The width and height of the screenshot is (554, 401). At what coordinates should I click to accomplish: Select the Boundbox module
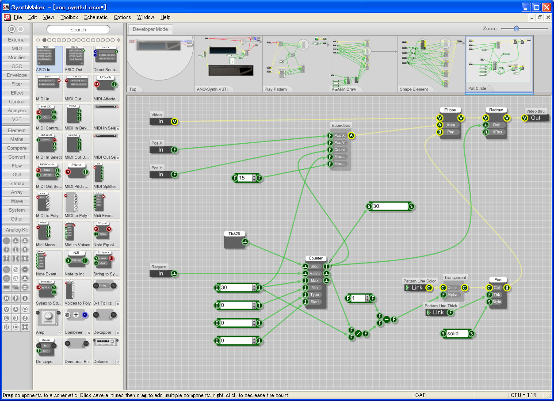pyautogui.click(x=341, y=146)
